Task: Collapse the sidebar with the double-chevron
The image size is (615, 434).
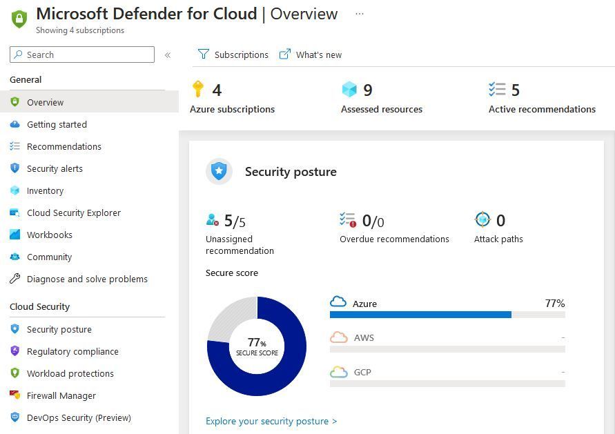Action: tap(168, 55)
